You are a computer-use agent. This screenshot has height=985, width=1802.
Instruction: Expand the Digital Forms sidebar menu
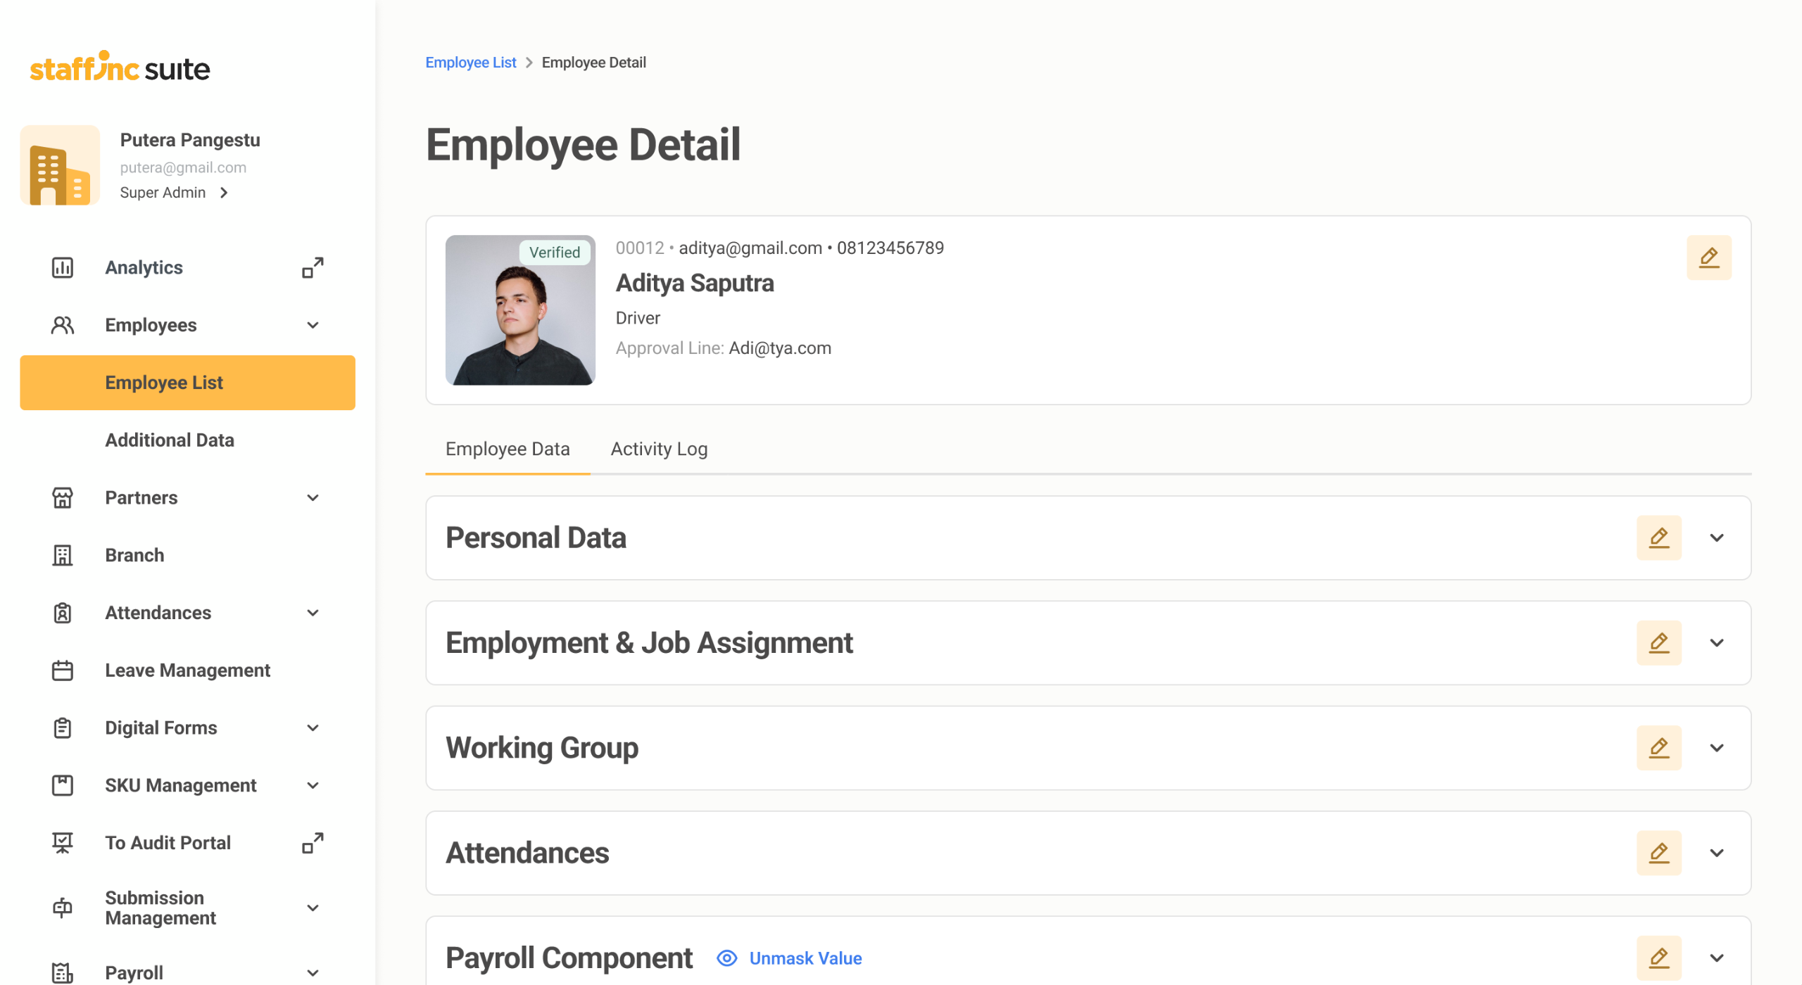point(313,727)
